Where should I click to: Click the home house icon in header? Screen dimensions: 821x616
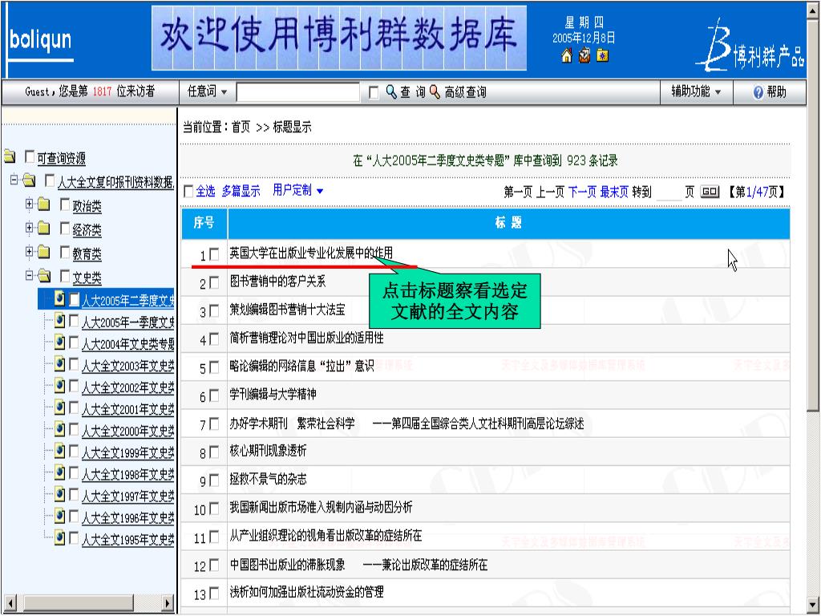click(567, 55)
